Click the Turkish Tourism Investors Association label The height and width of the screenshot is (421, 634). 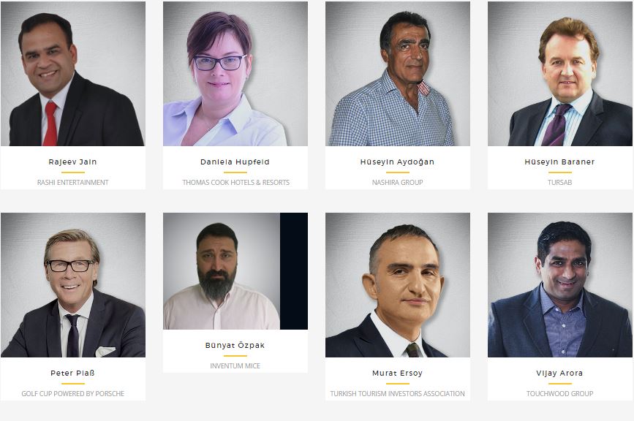point(398,393)
